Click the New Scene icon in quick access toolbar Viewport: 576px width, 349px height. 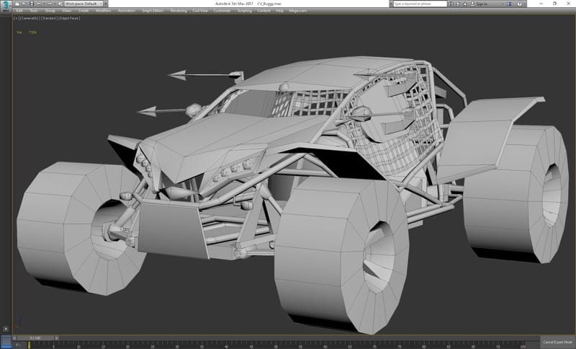[17, 4]
